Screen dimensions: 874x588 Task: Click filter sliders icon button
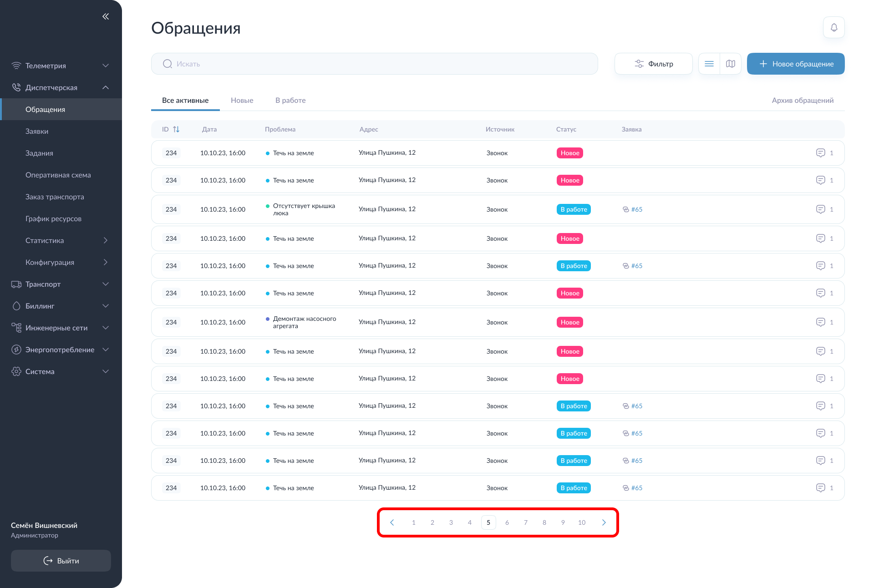coord(653,64)
